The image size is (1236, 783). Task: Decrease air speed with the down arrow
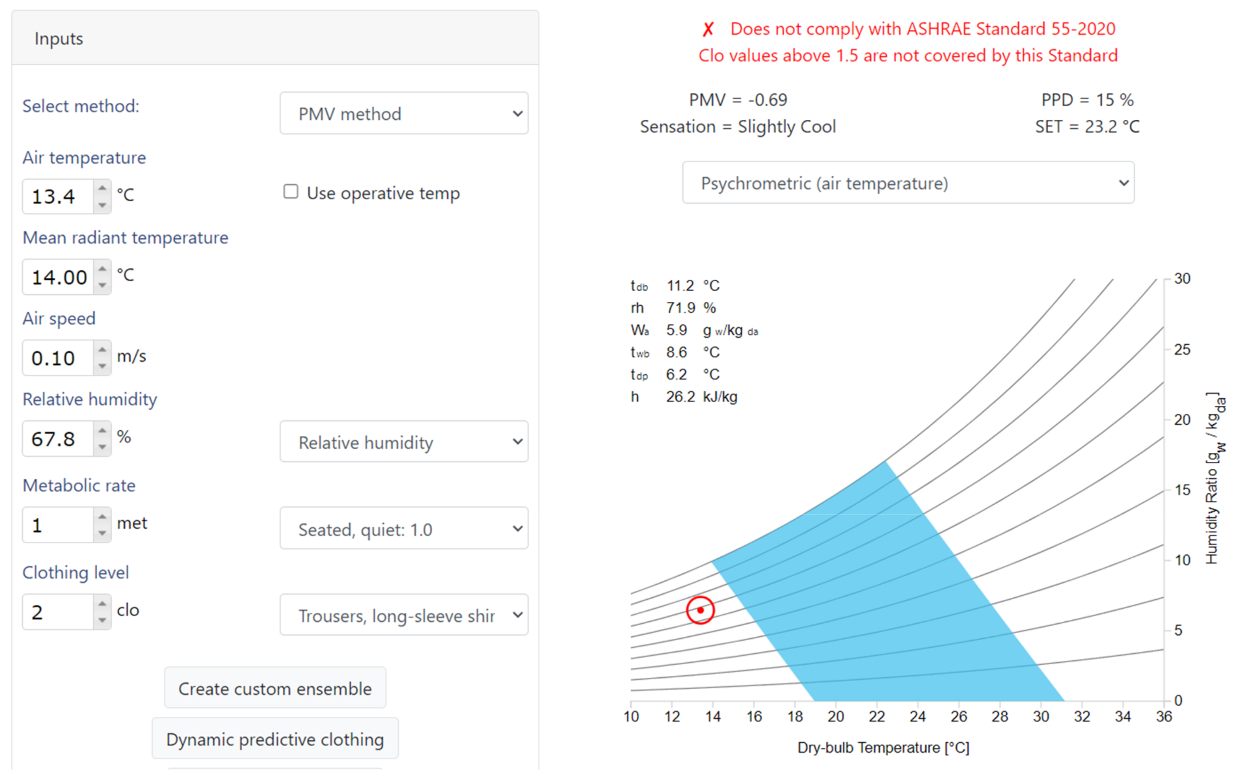pos(102,366)
